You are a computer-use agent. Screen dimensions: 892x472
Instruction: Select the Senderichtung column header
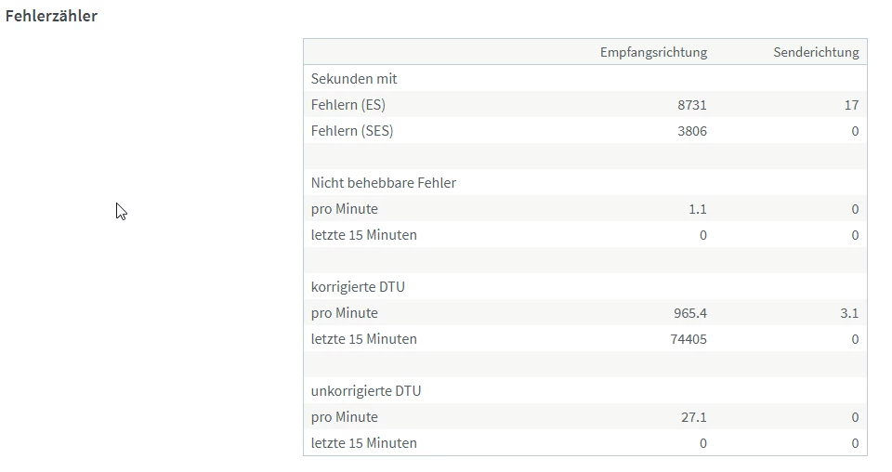pyautogui.click(x=816, y=52)
